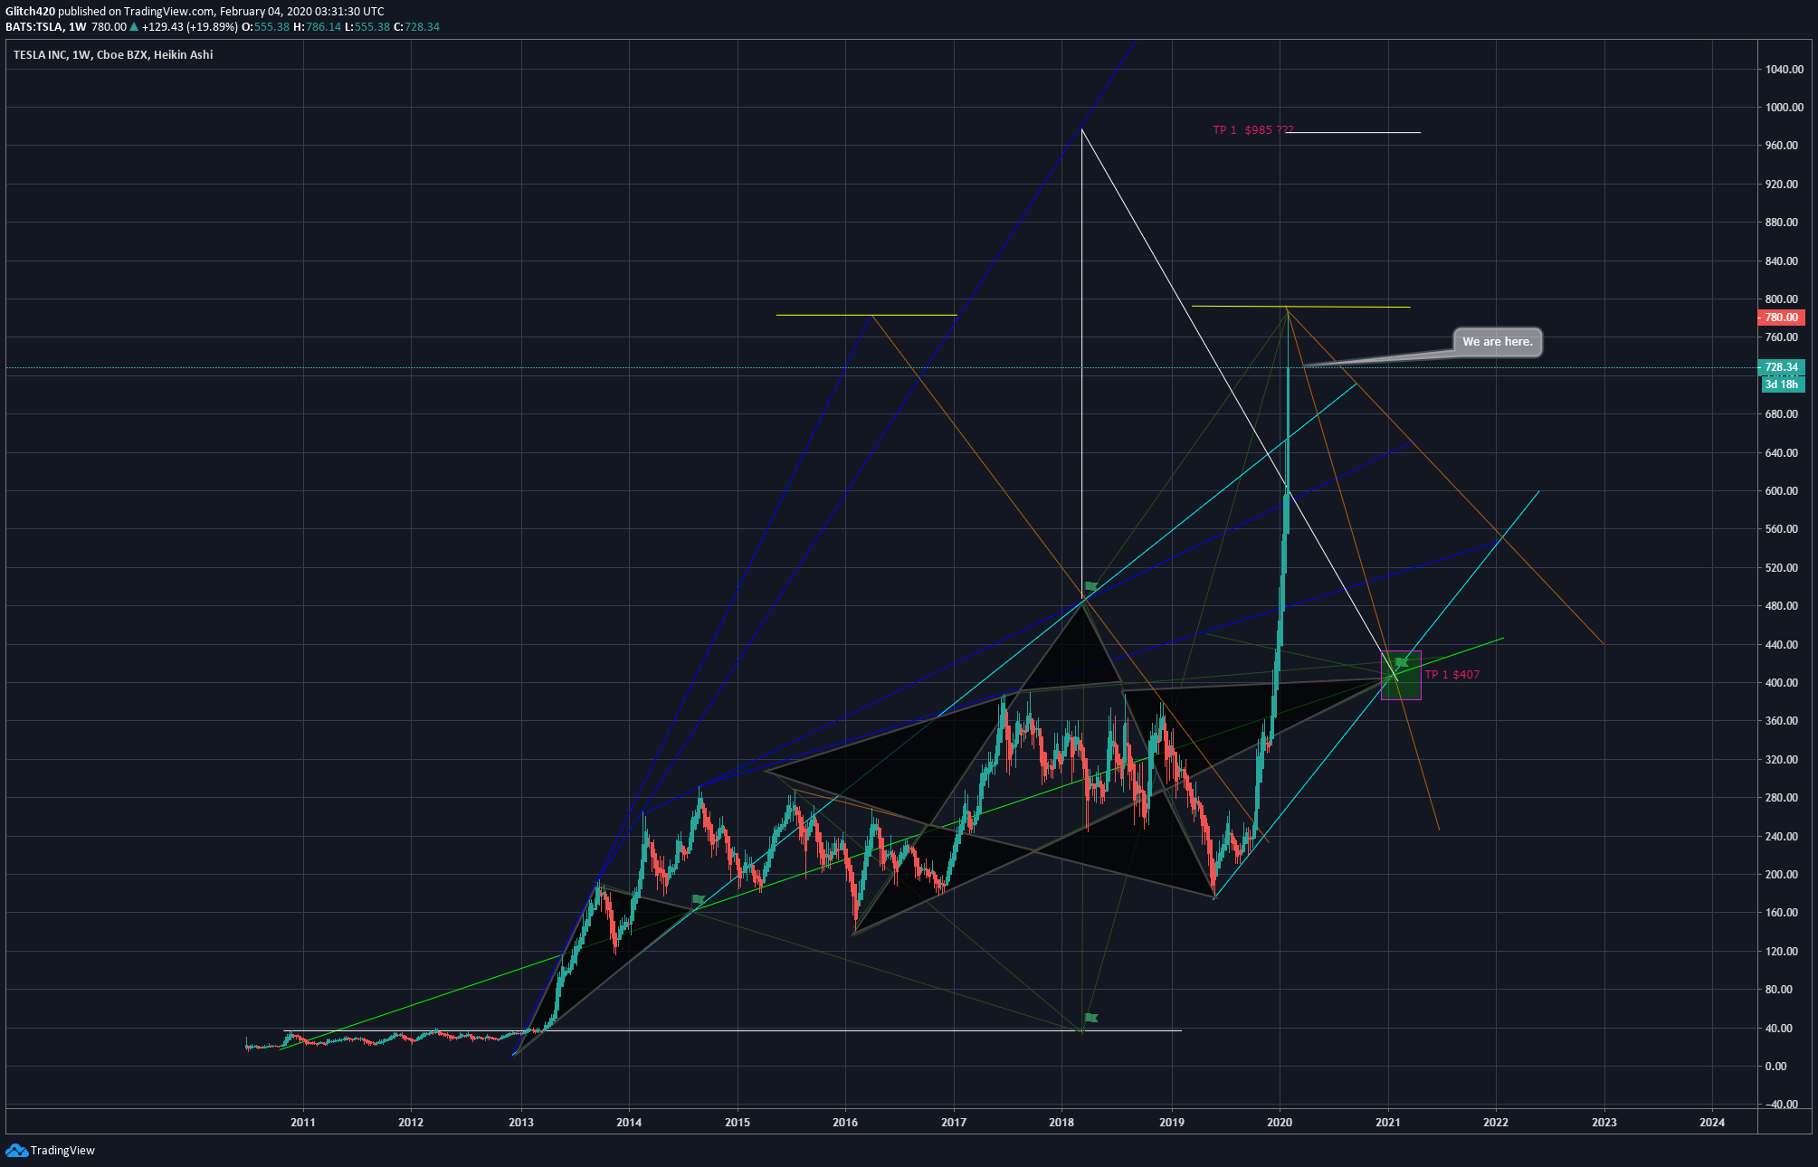Click the 440.00 price axis label
1818x1167 pixels.
tap(1782, 645)
